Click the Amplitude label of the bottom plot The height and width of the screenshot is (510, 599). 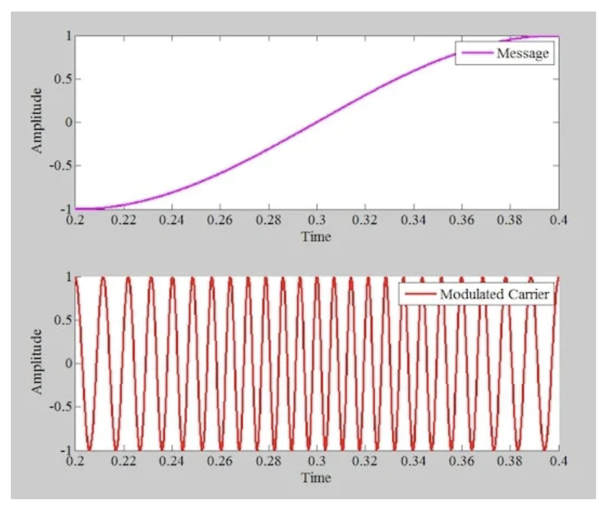tap(37, 362)
